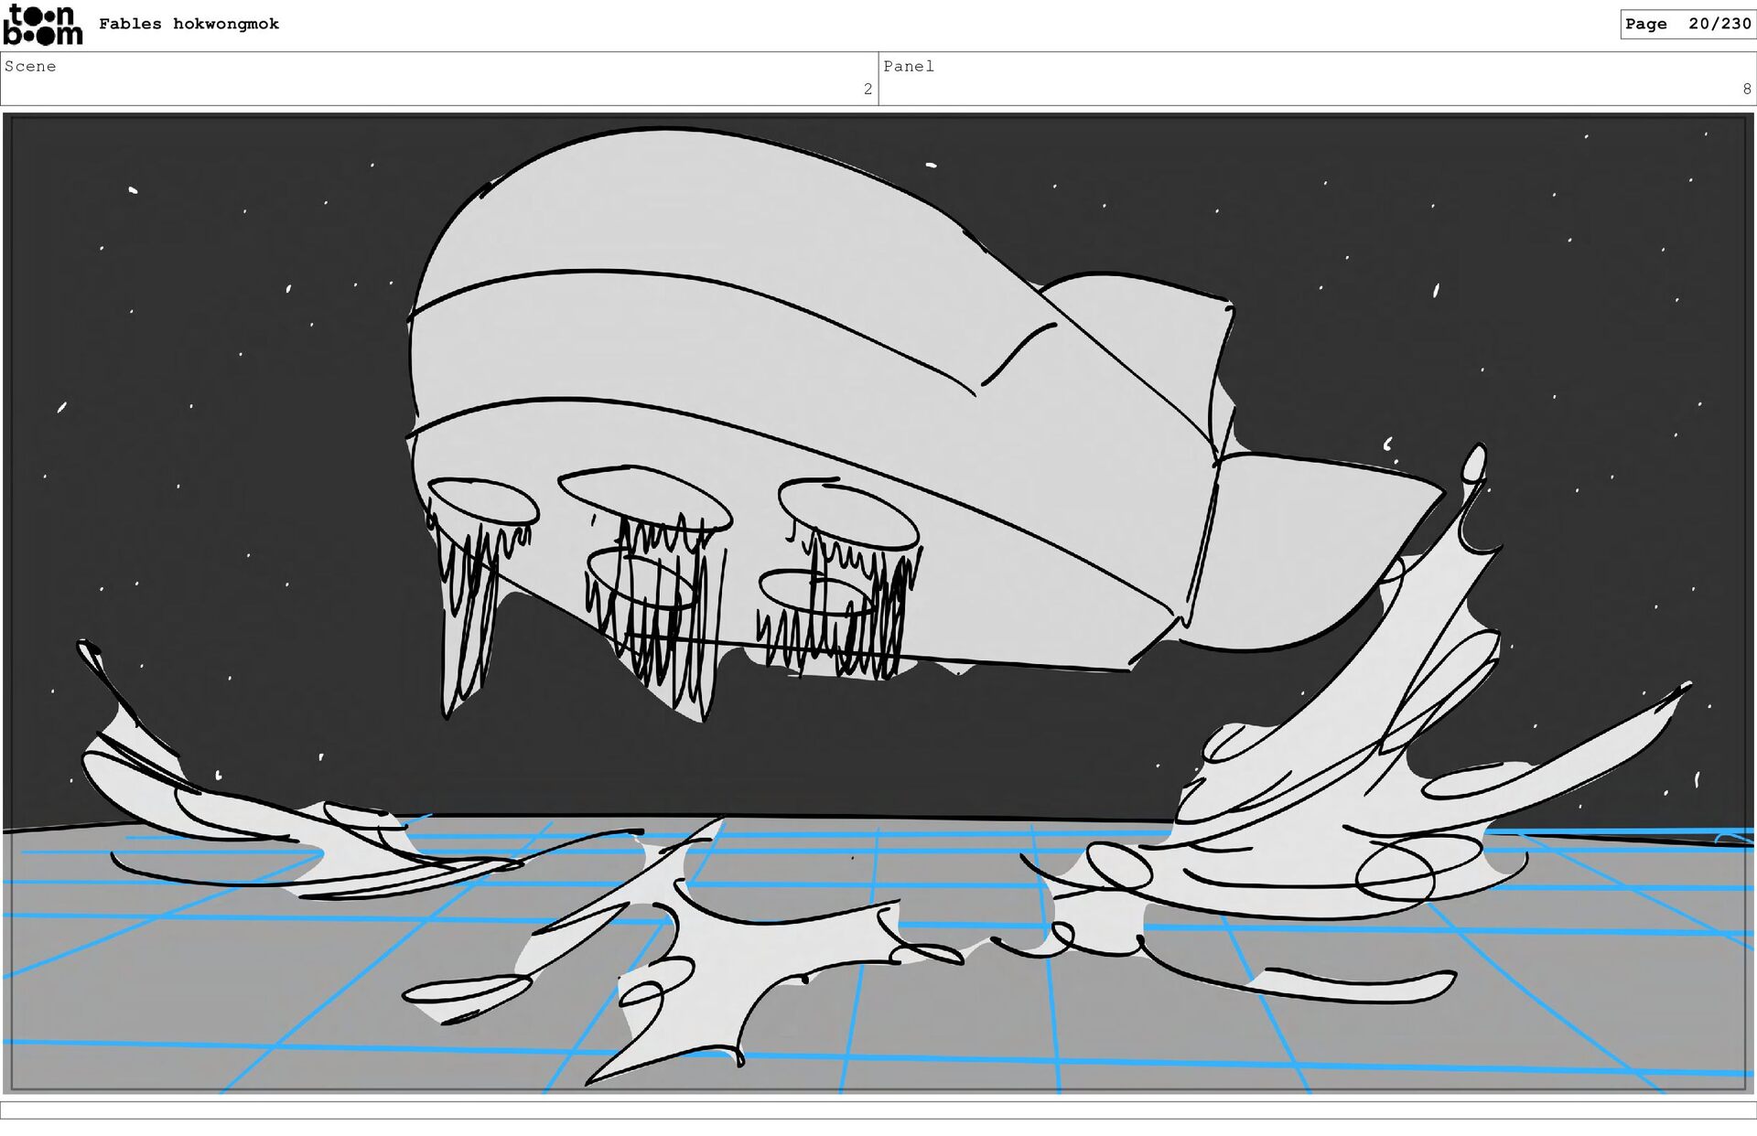
Task: Click the right engine pod on airship
Action: [847, 514]
